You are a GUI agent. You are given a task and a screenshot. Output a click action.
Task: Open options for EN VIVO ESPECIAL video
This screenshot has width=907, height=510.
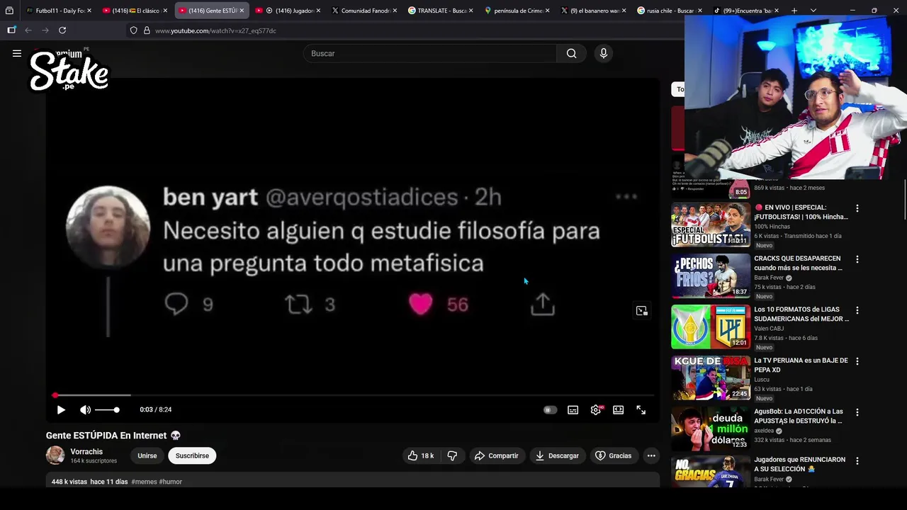click(x=857, y=208)
